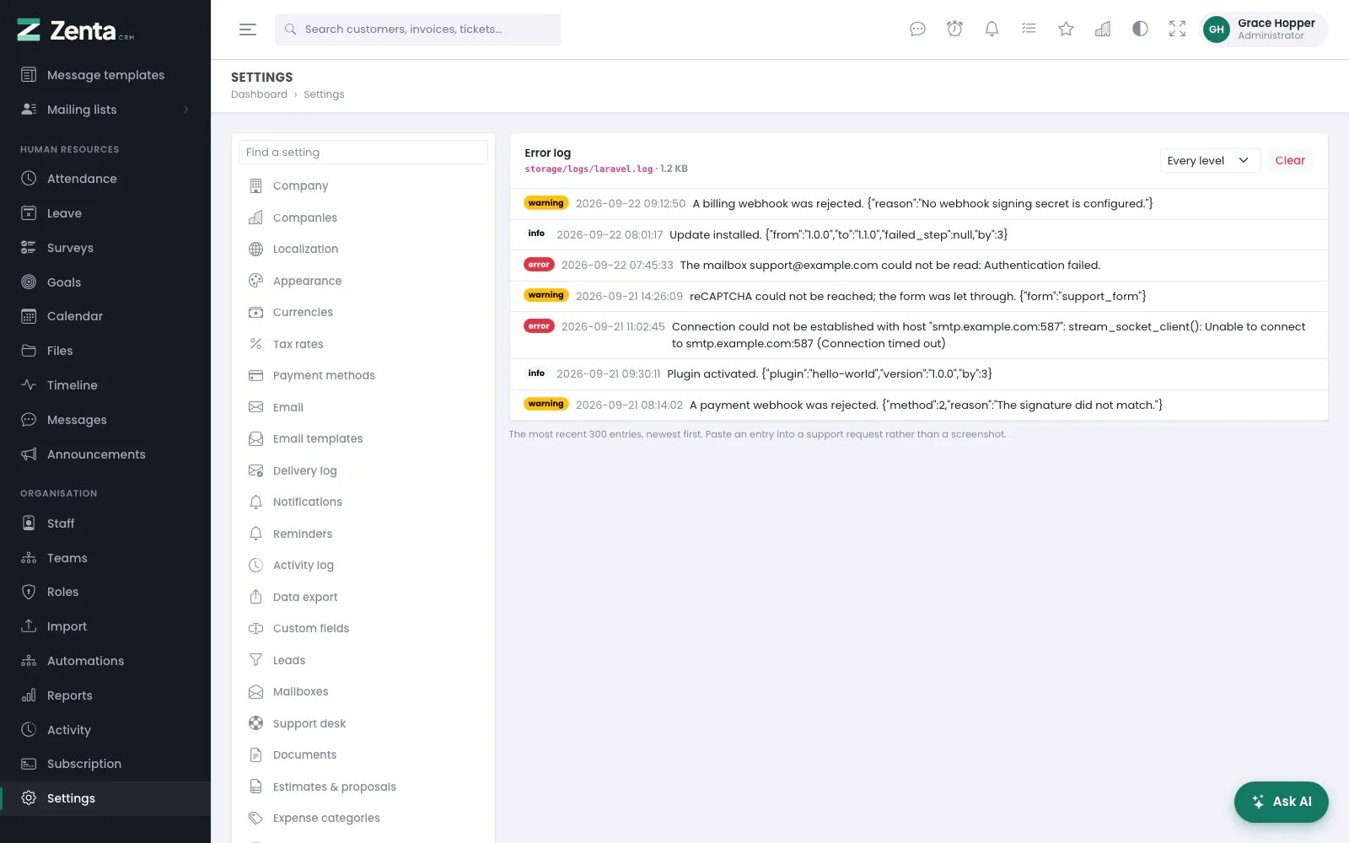This screenshot has height=843, width=1349.
Task: Click the Announcements megaphone icon
Action: coord(29,454)
